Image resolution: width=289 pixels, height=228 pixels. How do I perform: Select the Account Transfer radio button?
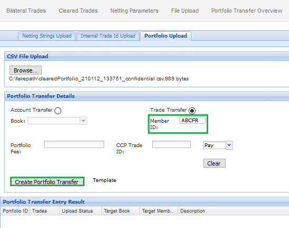click(x=58, y=111)
